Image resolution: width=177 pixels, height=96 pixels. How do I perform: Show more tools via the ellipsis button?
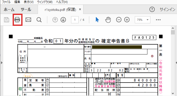(x=158, y=20)
